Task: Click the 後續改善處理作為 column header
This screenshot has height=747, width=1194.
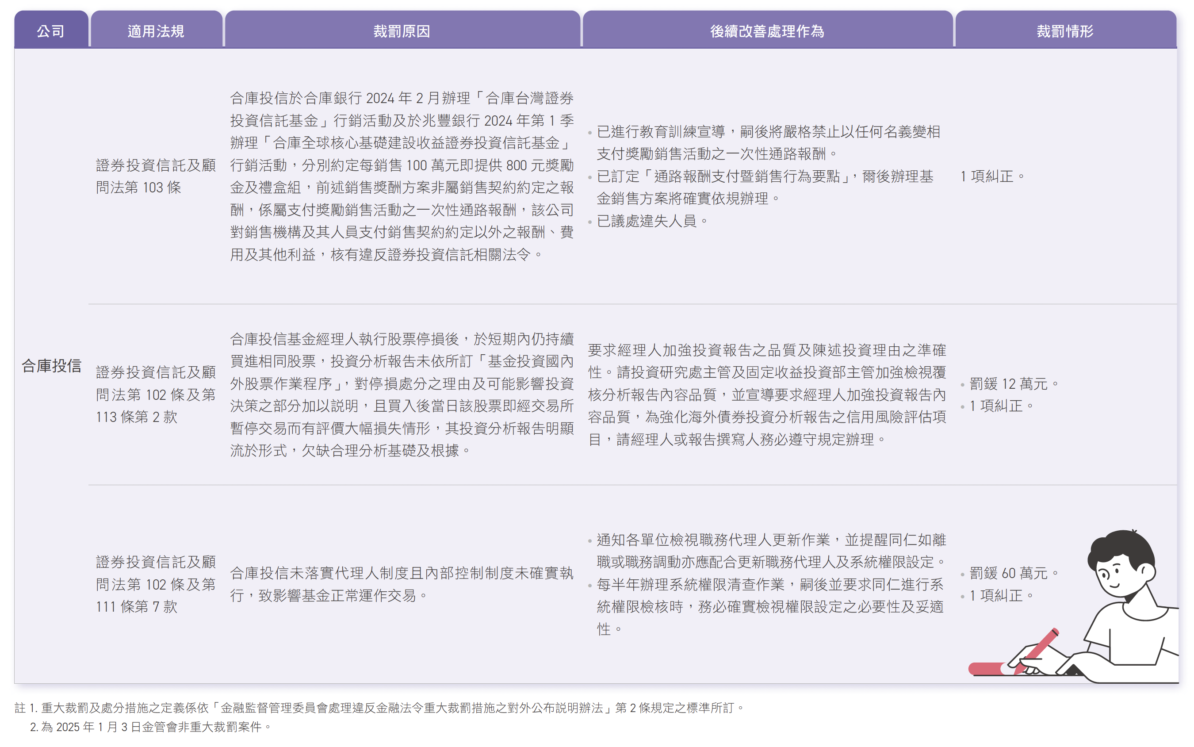Action: [x=767, y=29]
